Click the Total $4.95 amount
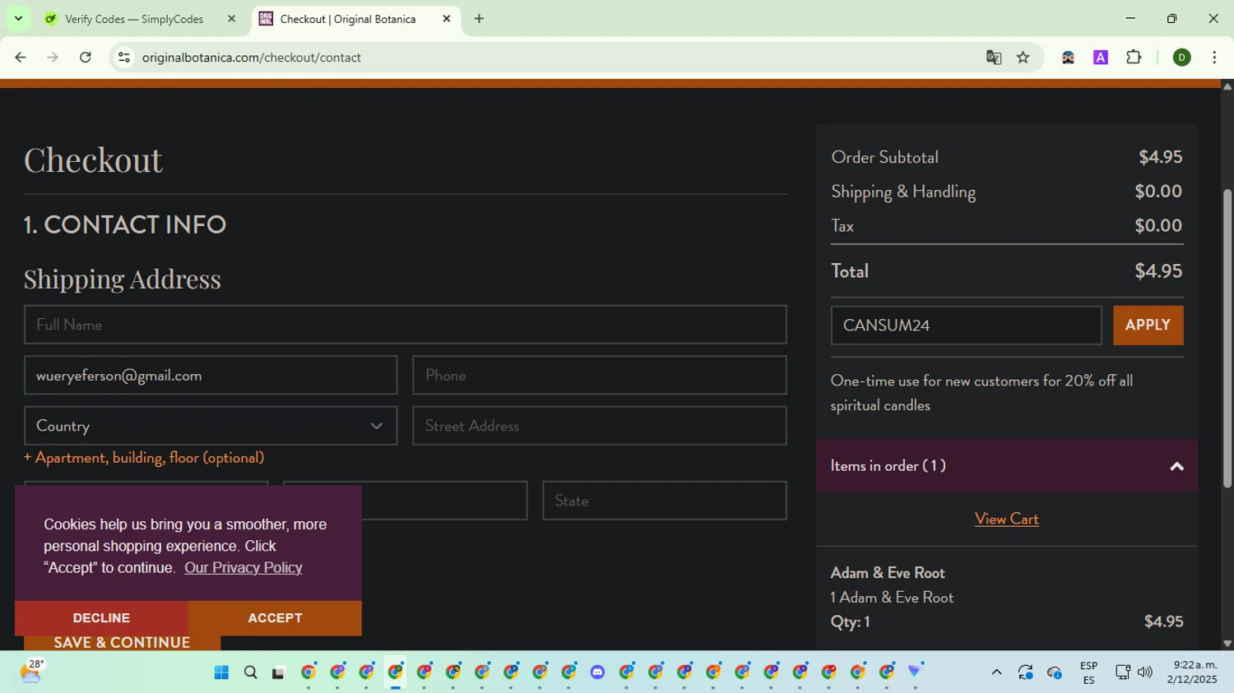The width and height of the screenshot is (1234, 693). click(1158, 271)
